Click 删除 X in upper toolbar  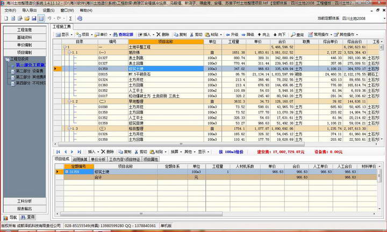click(163, 34)
